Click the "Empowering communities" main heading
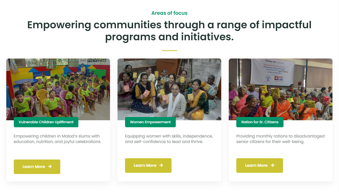 [x=169, y=31]
